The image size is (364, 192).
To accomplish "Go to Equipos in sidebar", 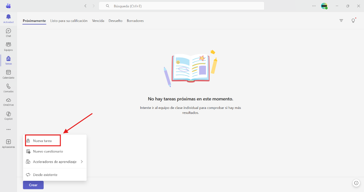I will click(8, 47).
